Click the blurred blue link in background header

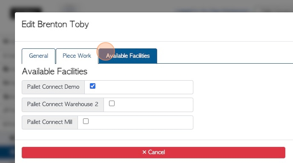tap(212, 10)
